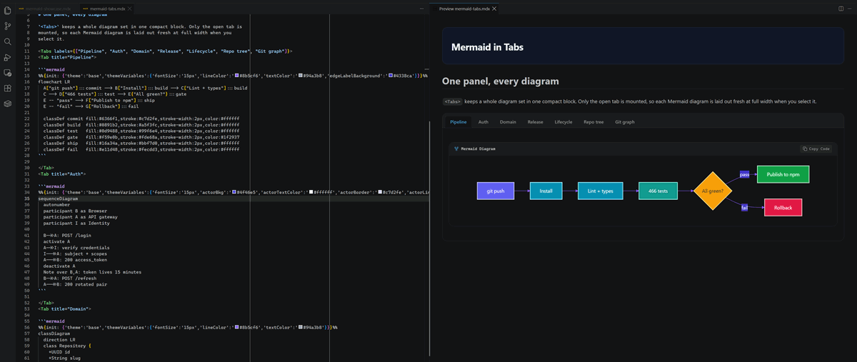Click the 'Publish to npm' node
Image resolution: width=857 pixels, height=362 pixels.
tap(783, 174)
